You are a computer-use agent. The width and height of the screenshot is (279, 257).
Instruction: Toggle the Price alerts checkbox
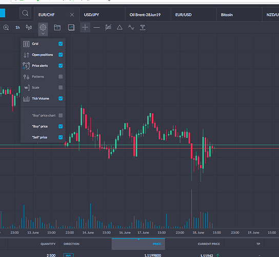(61, 66)
